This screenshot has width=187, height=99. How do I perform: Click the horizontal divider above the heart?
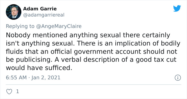pyautogui.click(x=93, y=85)
